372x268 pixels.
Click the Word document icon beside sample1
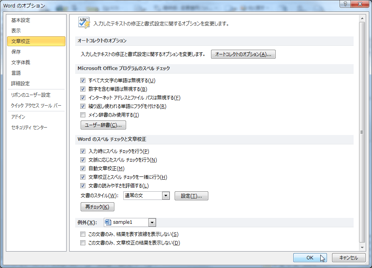[x=108, y=222]
